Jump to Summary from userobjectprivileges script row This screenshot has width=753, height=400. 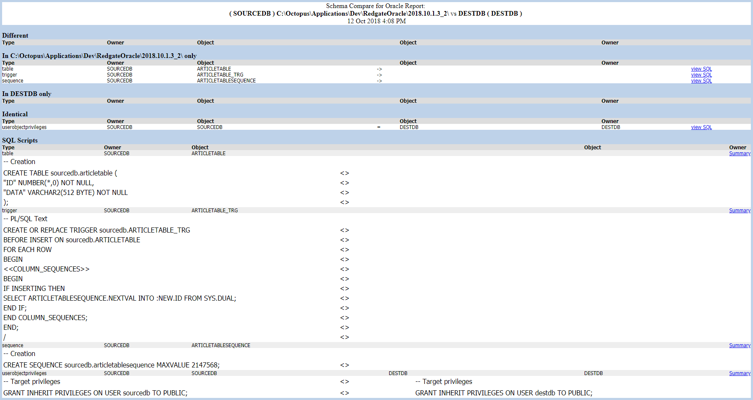coord(739,373)
